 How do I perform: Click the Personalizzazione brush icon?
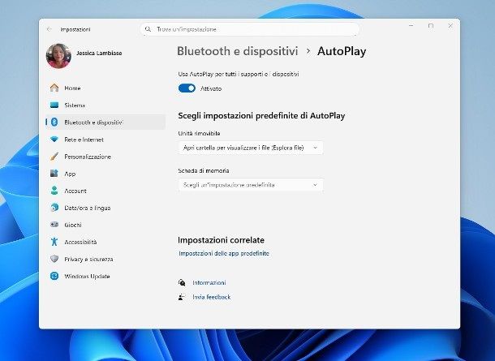point(54,157)
